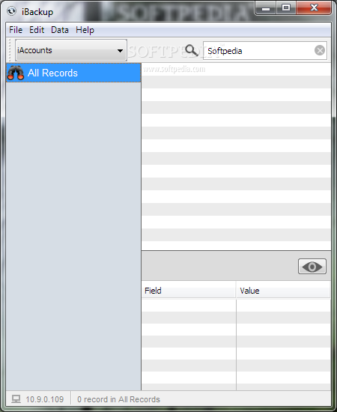Minimize the iBackup window
The height and width of the screenshot is (412, 337).
tap(266, 8)
